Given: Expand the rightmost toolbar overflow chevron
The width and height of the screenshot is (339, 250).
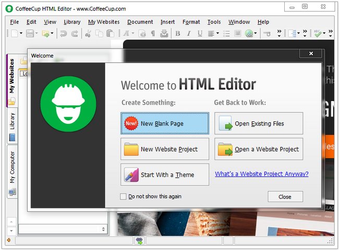Looking at the screenshot, I should click(x=331, y=33).
